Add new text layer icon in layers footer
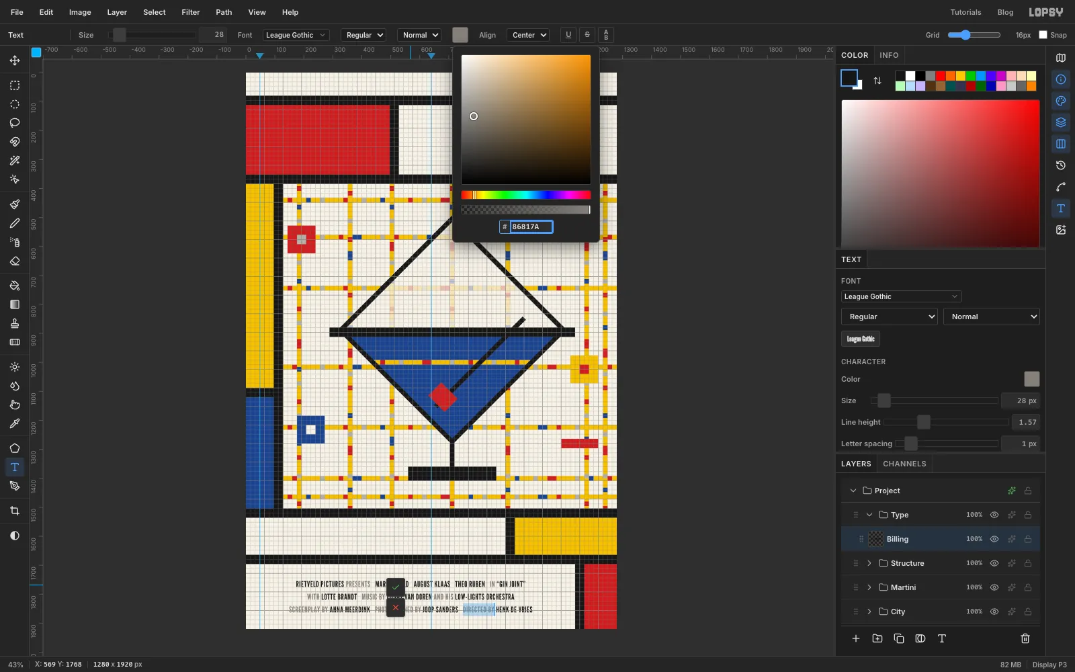Screen dimensions: 1075x672 tap(942, 638)
